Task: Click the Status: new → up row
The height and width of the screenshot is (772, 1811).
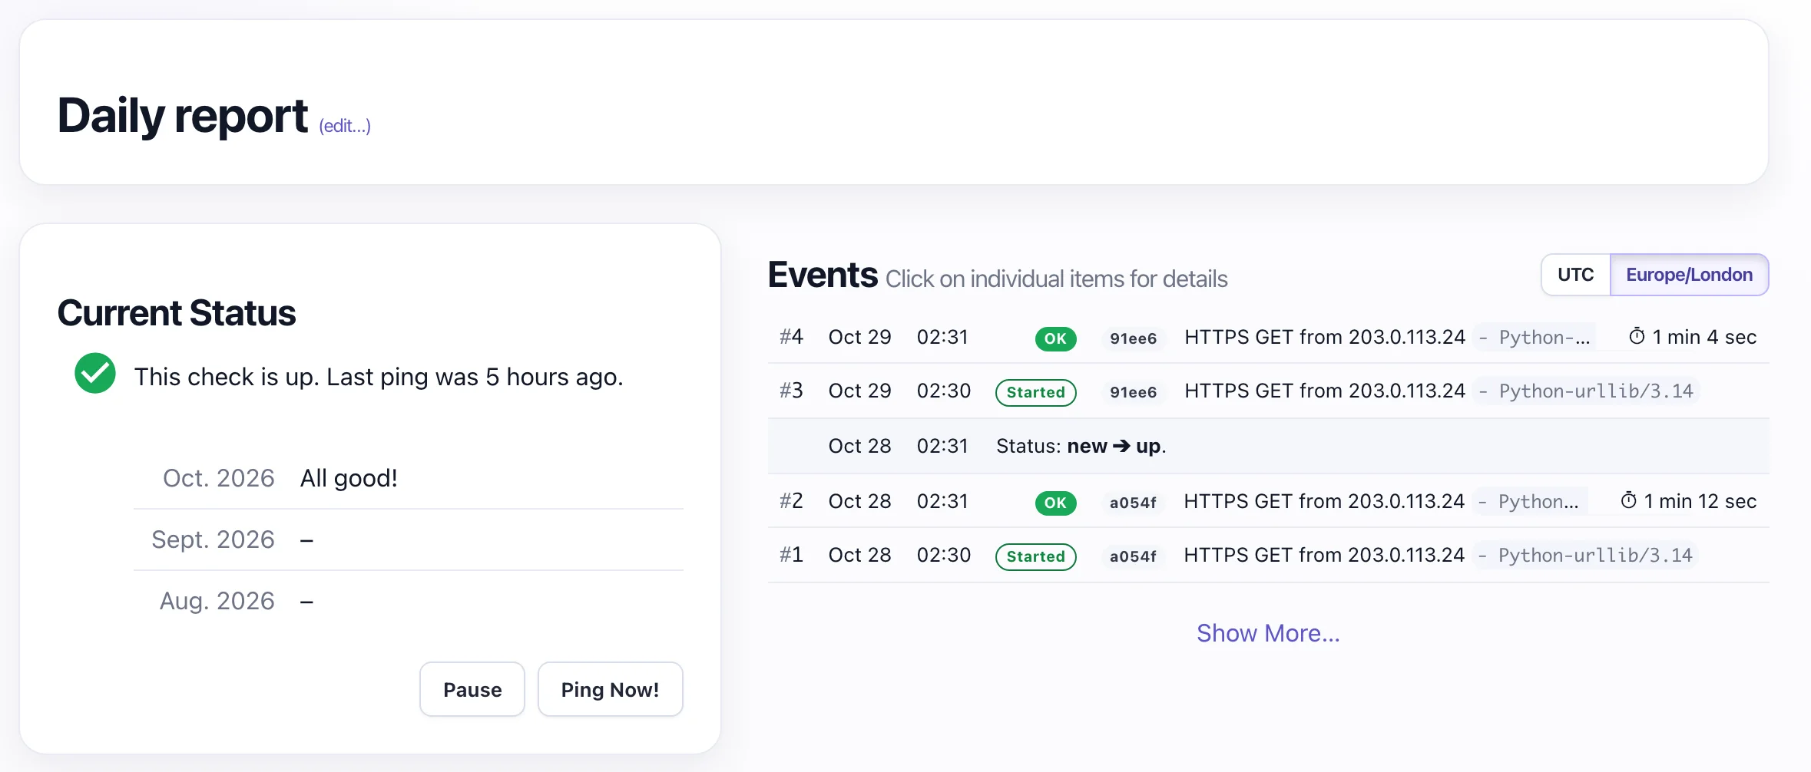Action: [x=1268, y=446]
